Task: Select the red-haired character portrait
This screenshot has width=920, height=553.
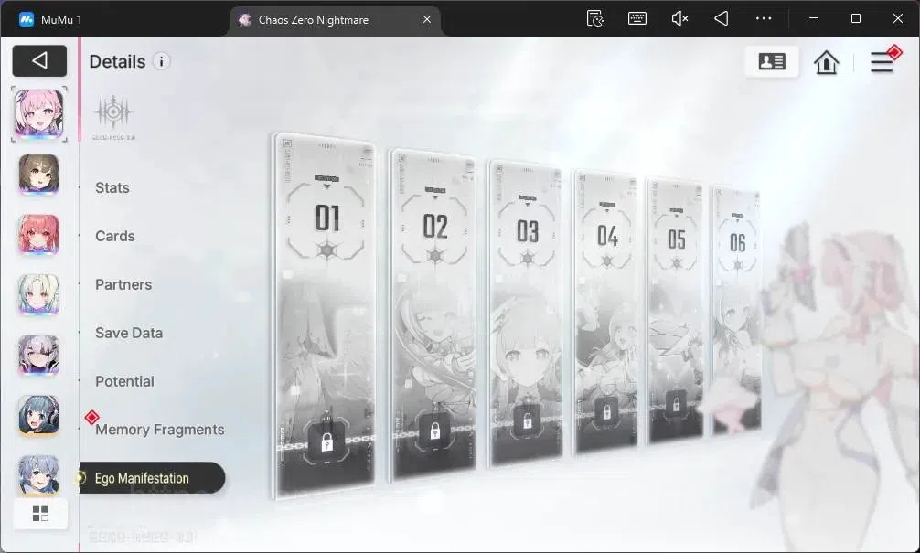Action: 38,234
